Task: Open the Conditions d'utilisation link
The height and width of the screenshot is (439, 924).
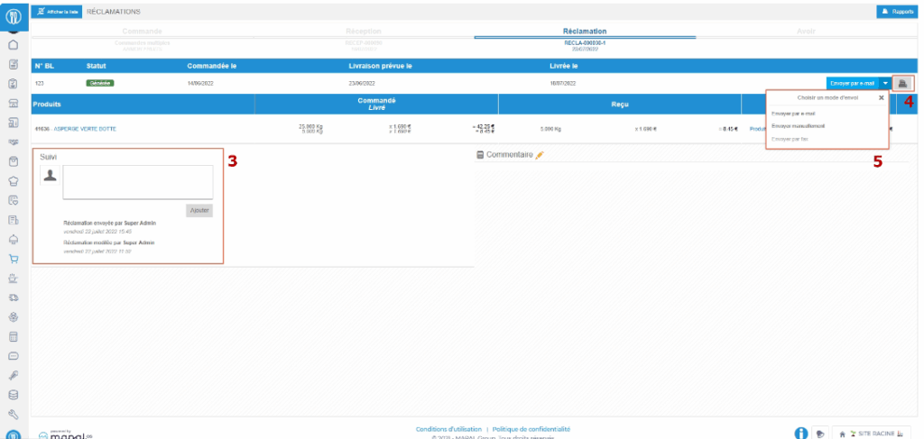Action: click(448, 429)
